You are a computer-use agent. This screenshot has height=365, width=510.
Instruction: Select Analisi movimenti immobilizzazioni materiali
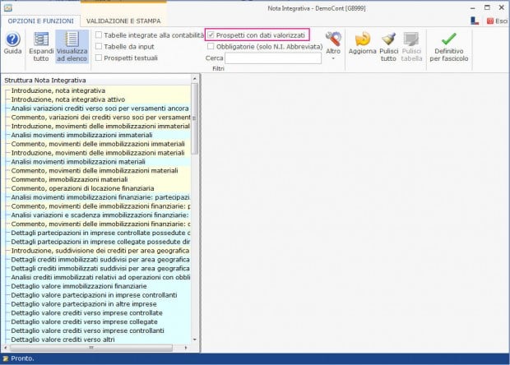pyautogui.click(x=78, y=161)
